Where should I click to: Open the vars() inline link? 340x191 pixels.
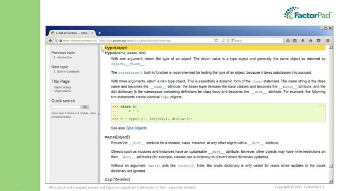point(154,166)
